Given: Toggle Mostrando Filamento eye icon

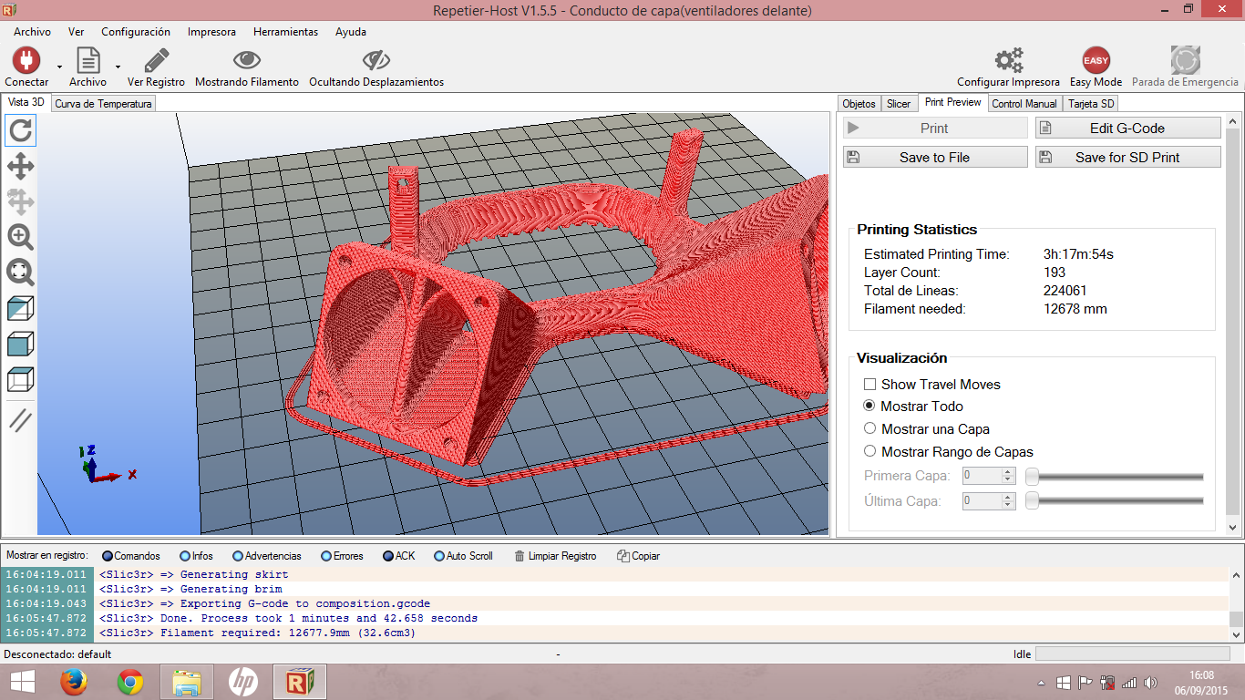Looking at the screenshot, I should click(247, 60).
